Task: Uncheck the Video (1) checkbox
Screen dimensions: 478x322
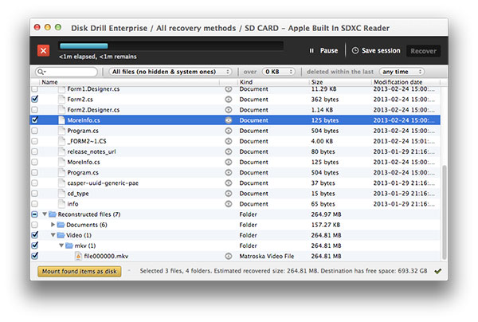Action: [35, 235]
